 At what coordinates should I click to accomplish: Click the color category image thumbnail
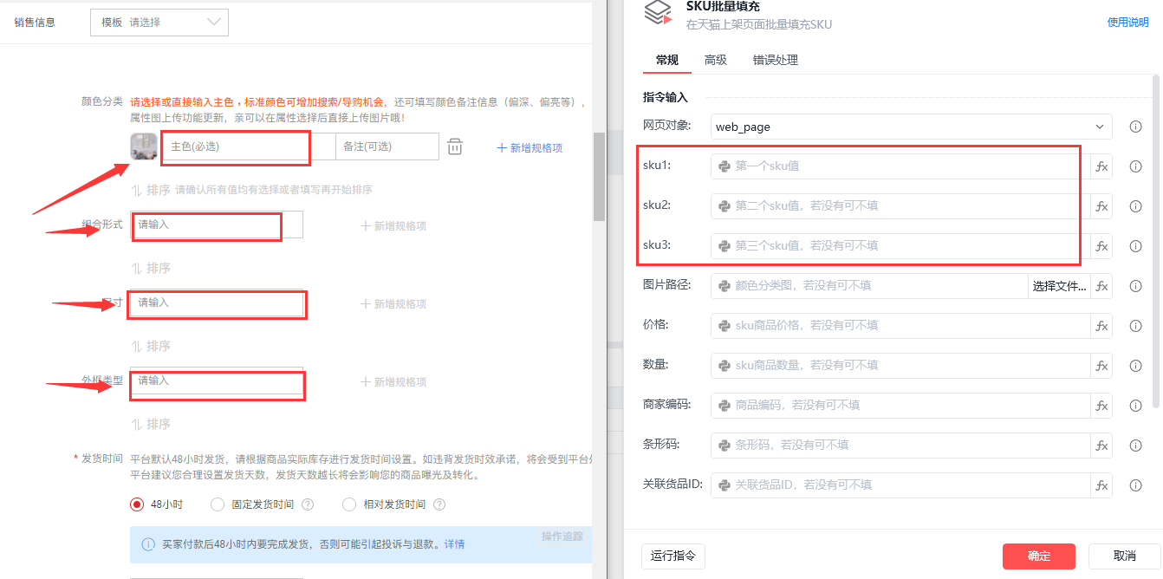(x=144, y=147)
